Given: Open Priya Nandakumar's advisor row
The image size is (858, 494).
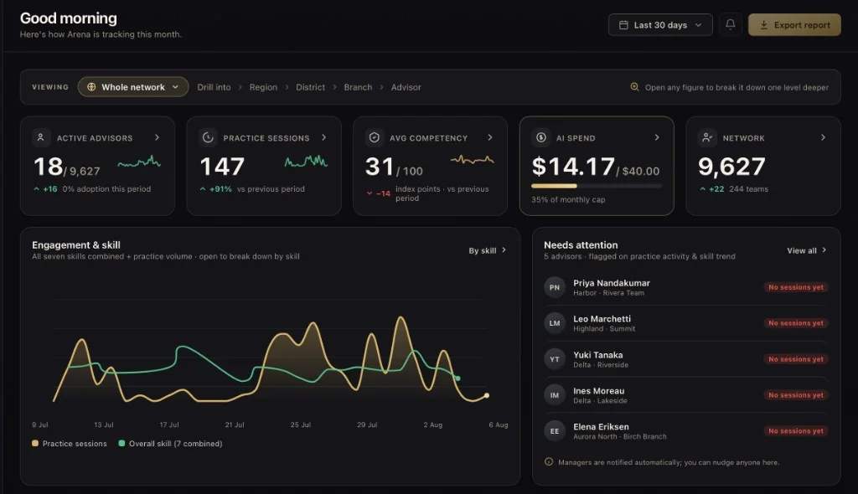Looking at the screenshot, I should (685, 287).
